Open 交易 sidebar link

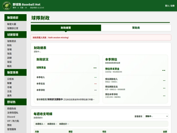[10, 92]
